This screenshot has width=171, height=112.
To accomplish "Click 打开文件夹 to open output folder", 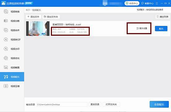I will coord(111,104).
